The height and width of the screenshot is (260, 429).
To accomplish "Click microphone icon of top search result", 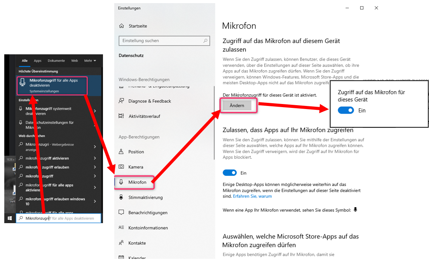I will (23, 82).
